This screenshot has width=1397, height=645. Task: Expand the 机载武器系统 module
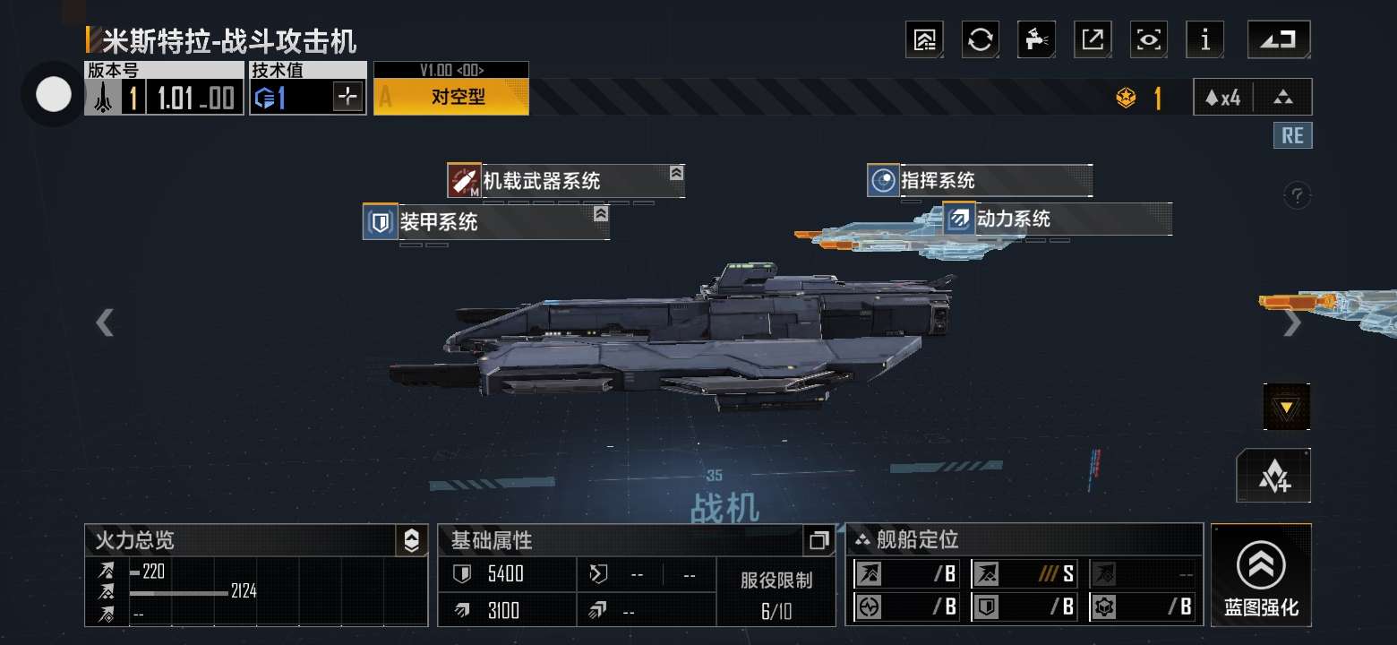click(x=676, y=173)
